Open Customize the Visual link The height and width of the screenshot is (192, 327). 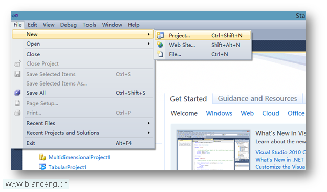pos(280,167)
